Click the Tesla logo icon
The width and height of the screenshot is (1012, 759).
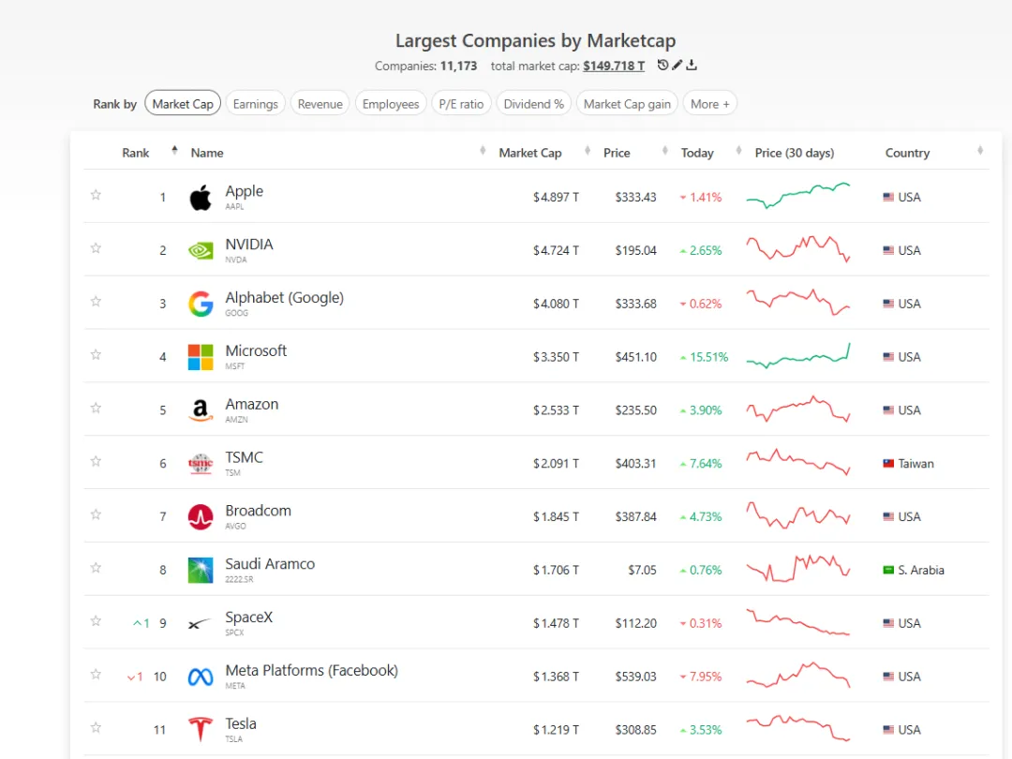pyautogui.click(x=201, y=729)
